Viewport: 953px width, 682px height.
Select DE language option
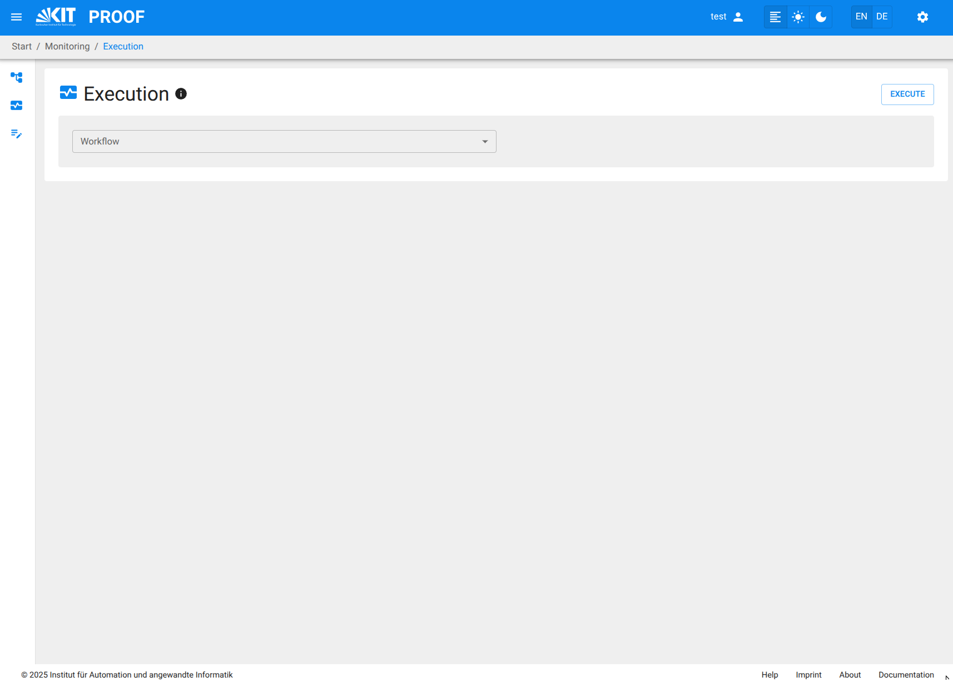coord(882,17)
